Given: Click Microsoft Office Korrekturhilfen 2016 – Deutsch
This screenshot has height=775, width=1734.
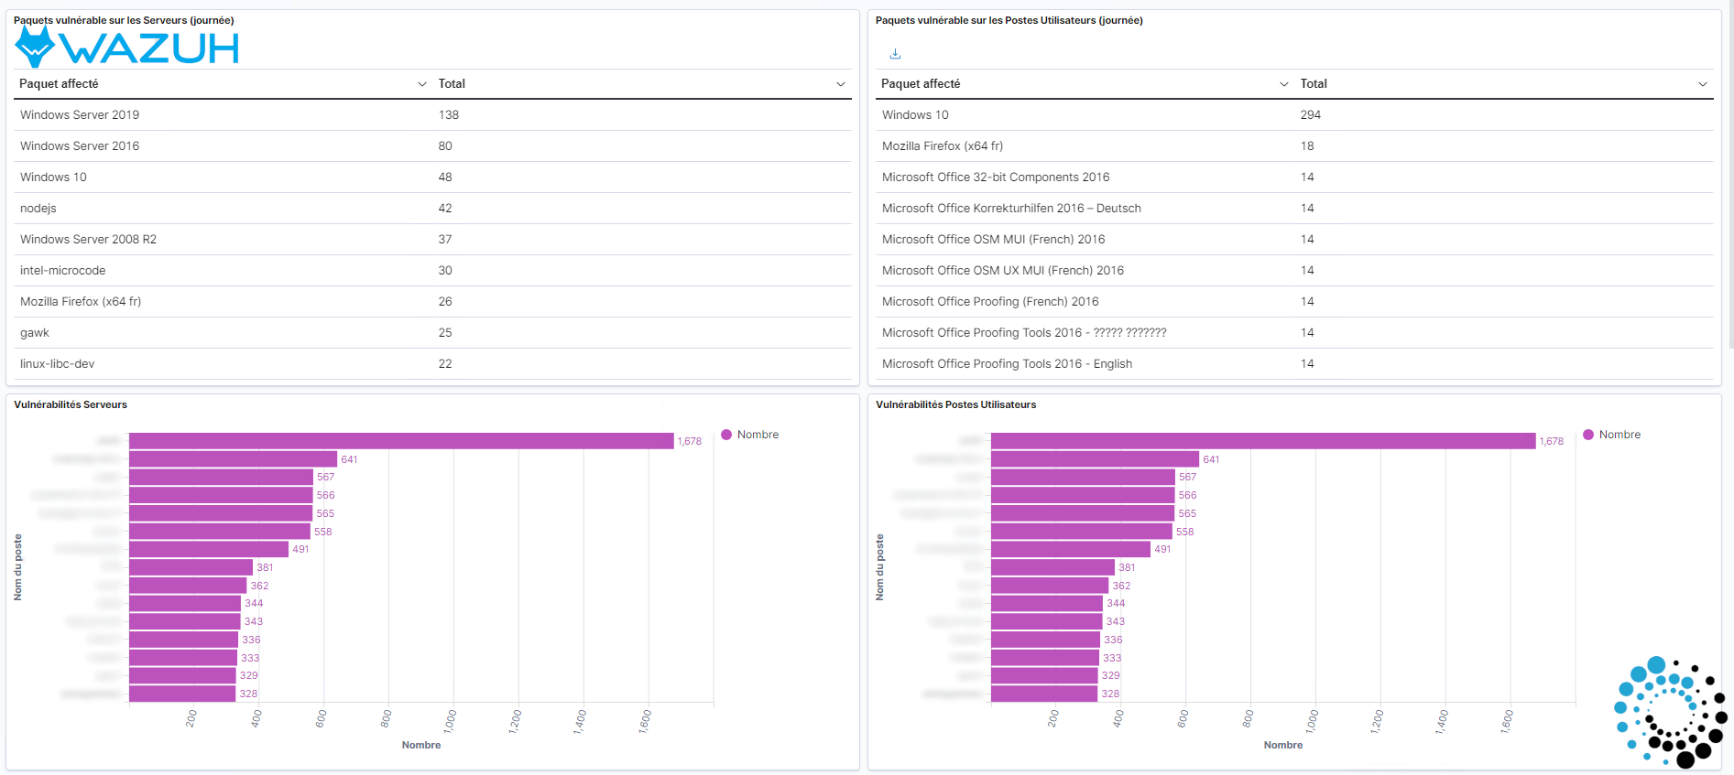Looking at the screenshot, I should click(1011, 209).
